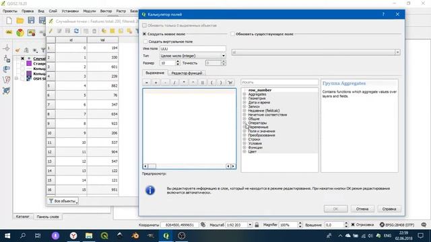Open a project with the yellow folder icon
This screenshot has height=242, width=431.
pos(20,20)
